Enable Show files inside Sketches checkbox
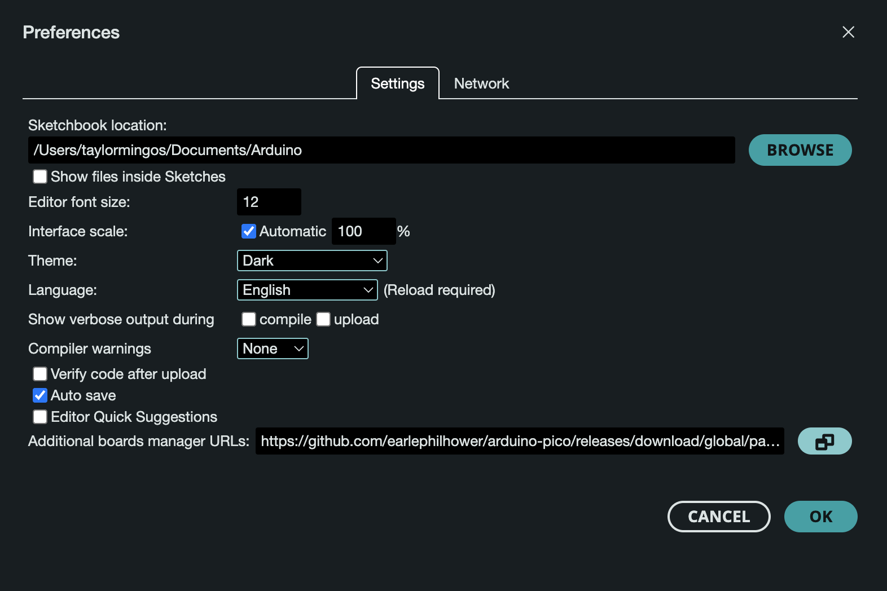This screenshot has height=591, width=887. coord(40,177)
